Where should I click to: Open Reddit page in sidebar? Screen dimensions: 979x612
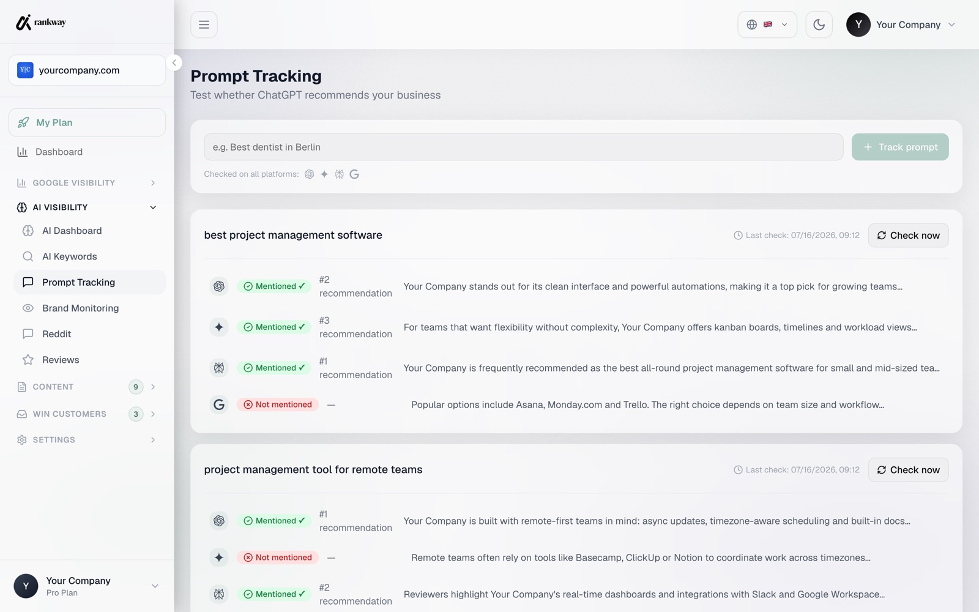click(x=89, y=334)
